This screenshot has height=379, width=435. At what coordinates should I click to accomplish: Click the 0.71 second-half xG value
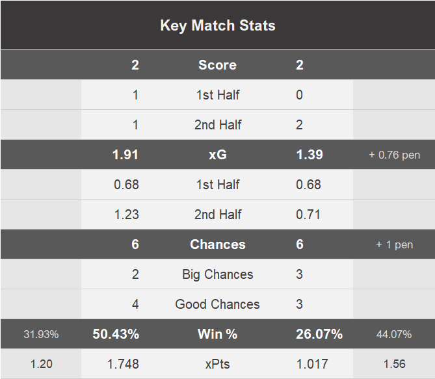coord(308,215)
